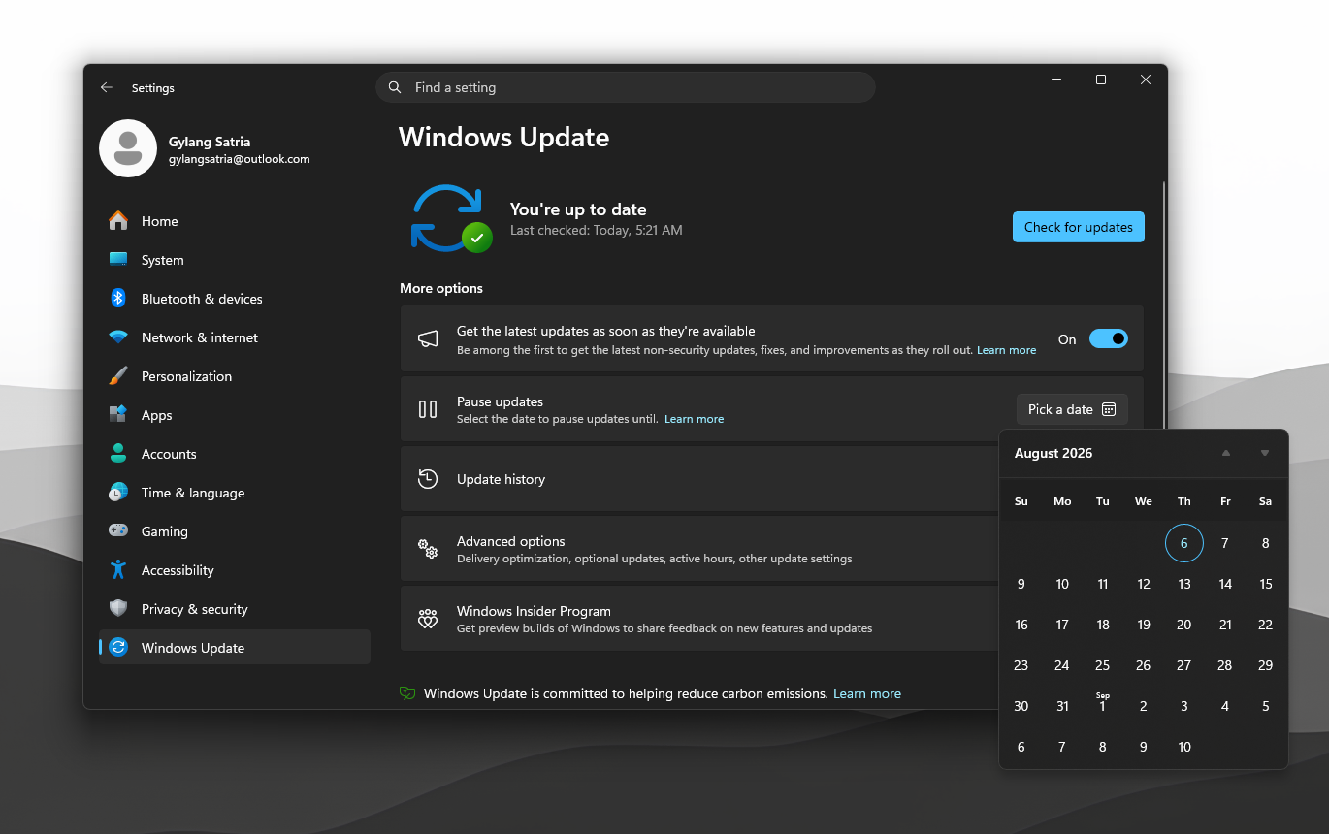
Task: Open the Home settings page
Action: pyautogui.click(x=235, y=221)
